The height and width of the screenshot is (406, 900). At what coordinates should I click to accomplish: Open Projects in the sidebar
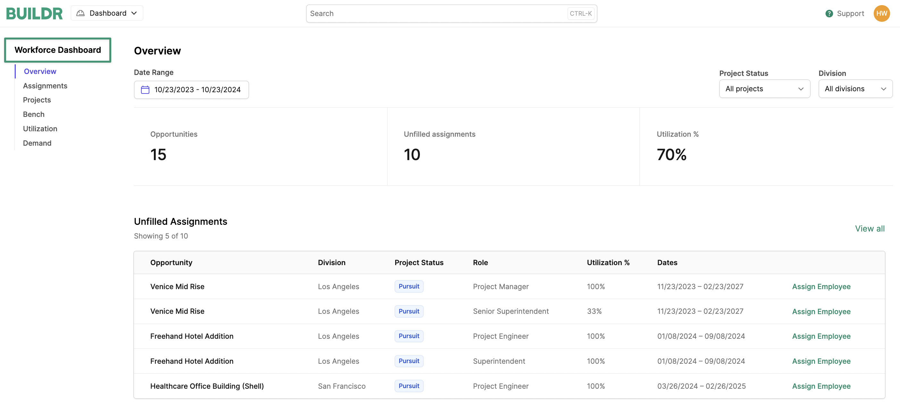pos(37,100)
